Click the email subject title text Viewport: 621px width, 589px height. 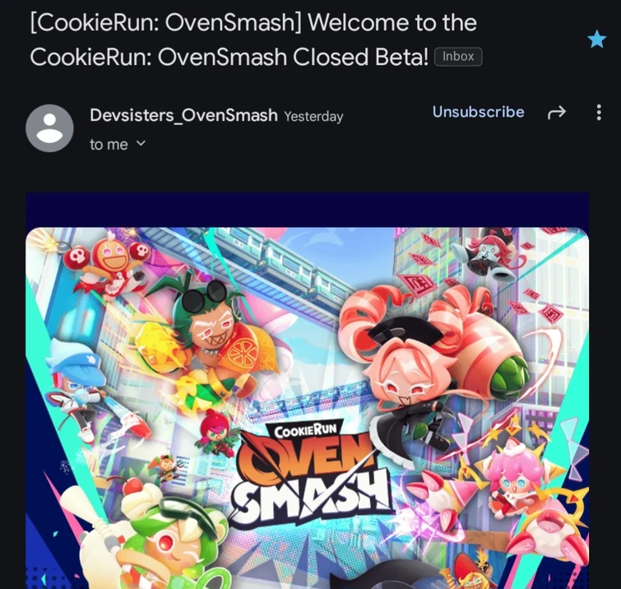tap(253, 39)
